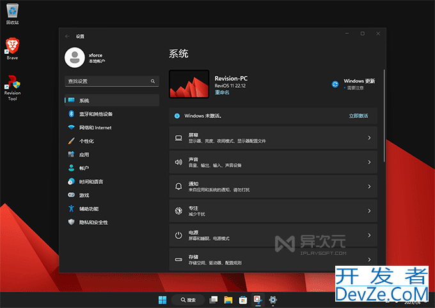Click the power icon in the 电源 row

click(x=178, y=235)
